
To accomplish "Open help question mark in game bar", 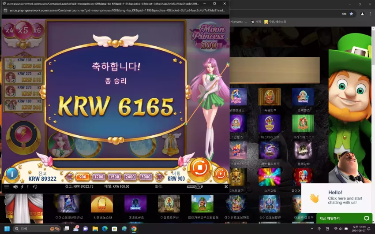I will click(27, 187).
